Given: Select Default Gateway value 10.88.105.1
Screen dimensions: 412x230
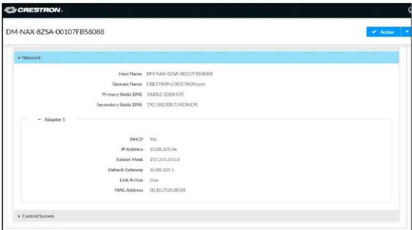Looking at the screenshot, I should coord(162,170).
